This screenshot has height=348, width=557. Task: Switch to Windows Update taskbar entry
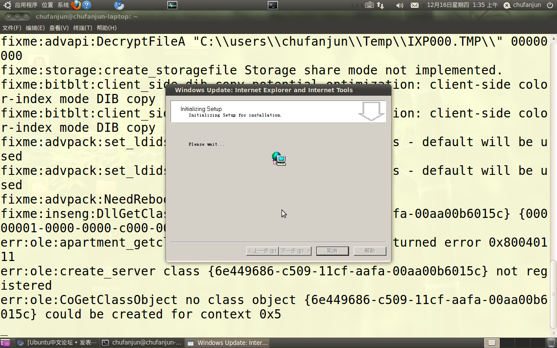point(227,343)
